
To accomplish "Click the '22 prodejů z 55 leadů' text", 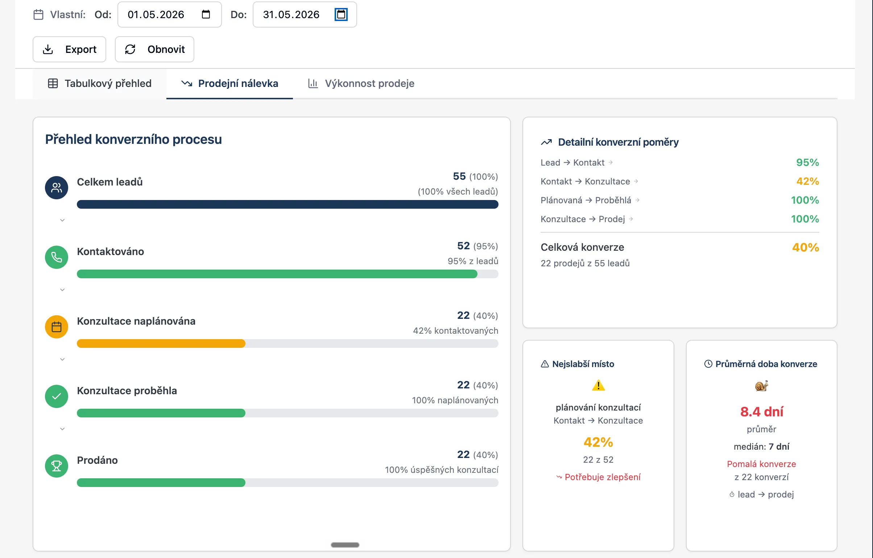I will tap(585, 263).
